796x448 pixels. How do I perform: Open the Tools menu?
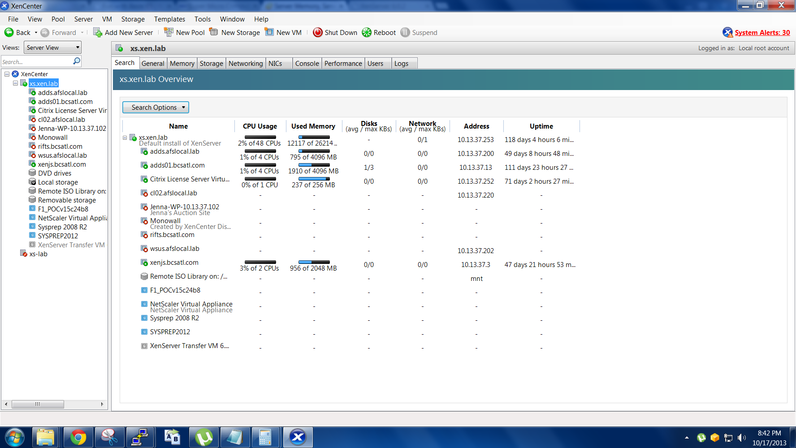[x=202, y=19]
